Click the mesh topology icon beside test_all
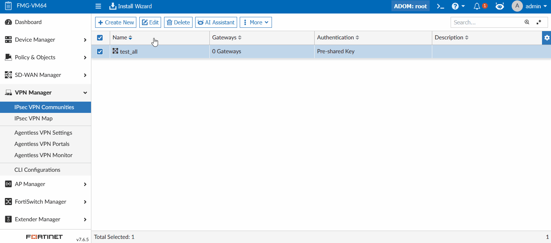The height and width of the screenshot is (243, 551). pyautogui.click(x=115, y=51)
